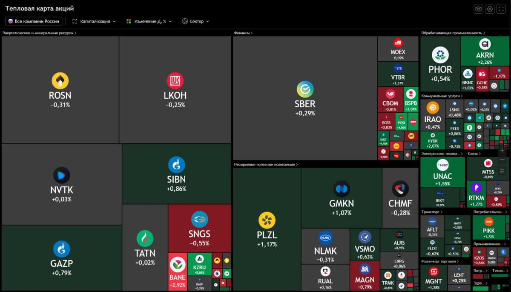Zoom in with the plus button
The height and width of the screenshot is (292, 511).
pos(502,151)
